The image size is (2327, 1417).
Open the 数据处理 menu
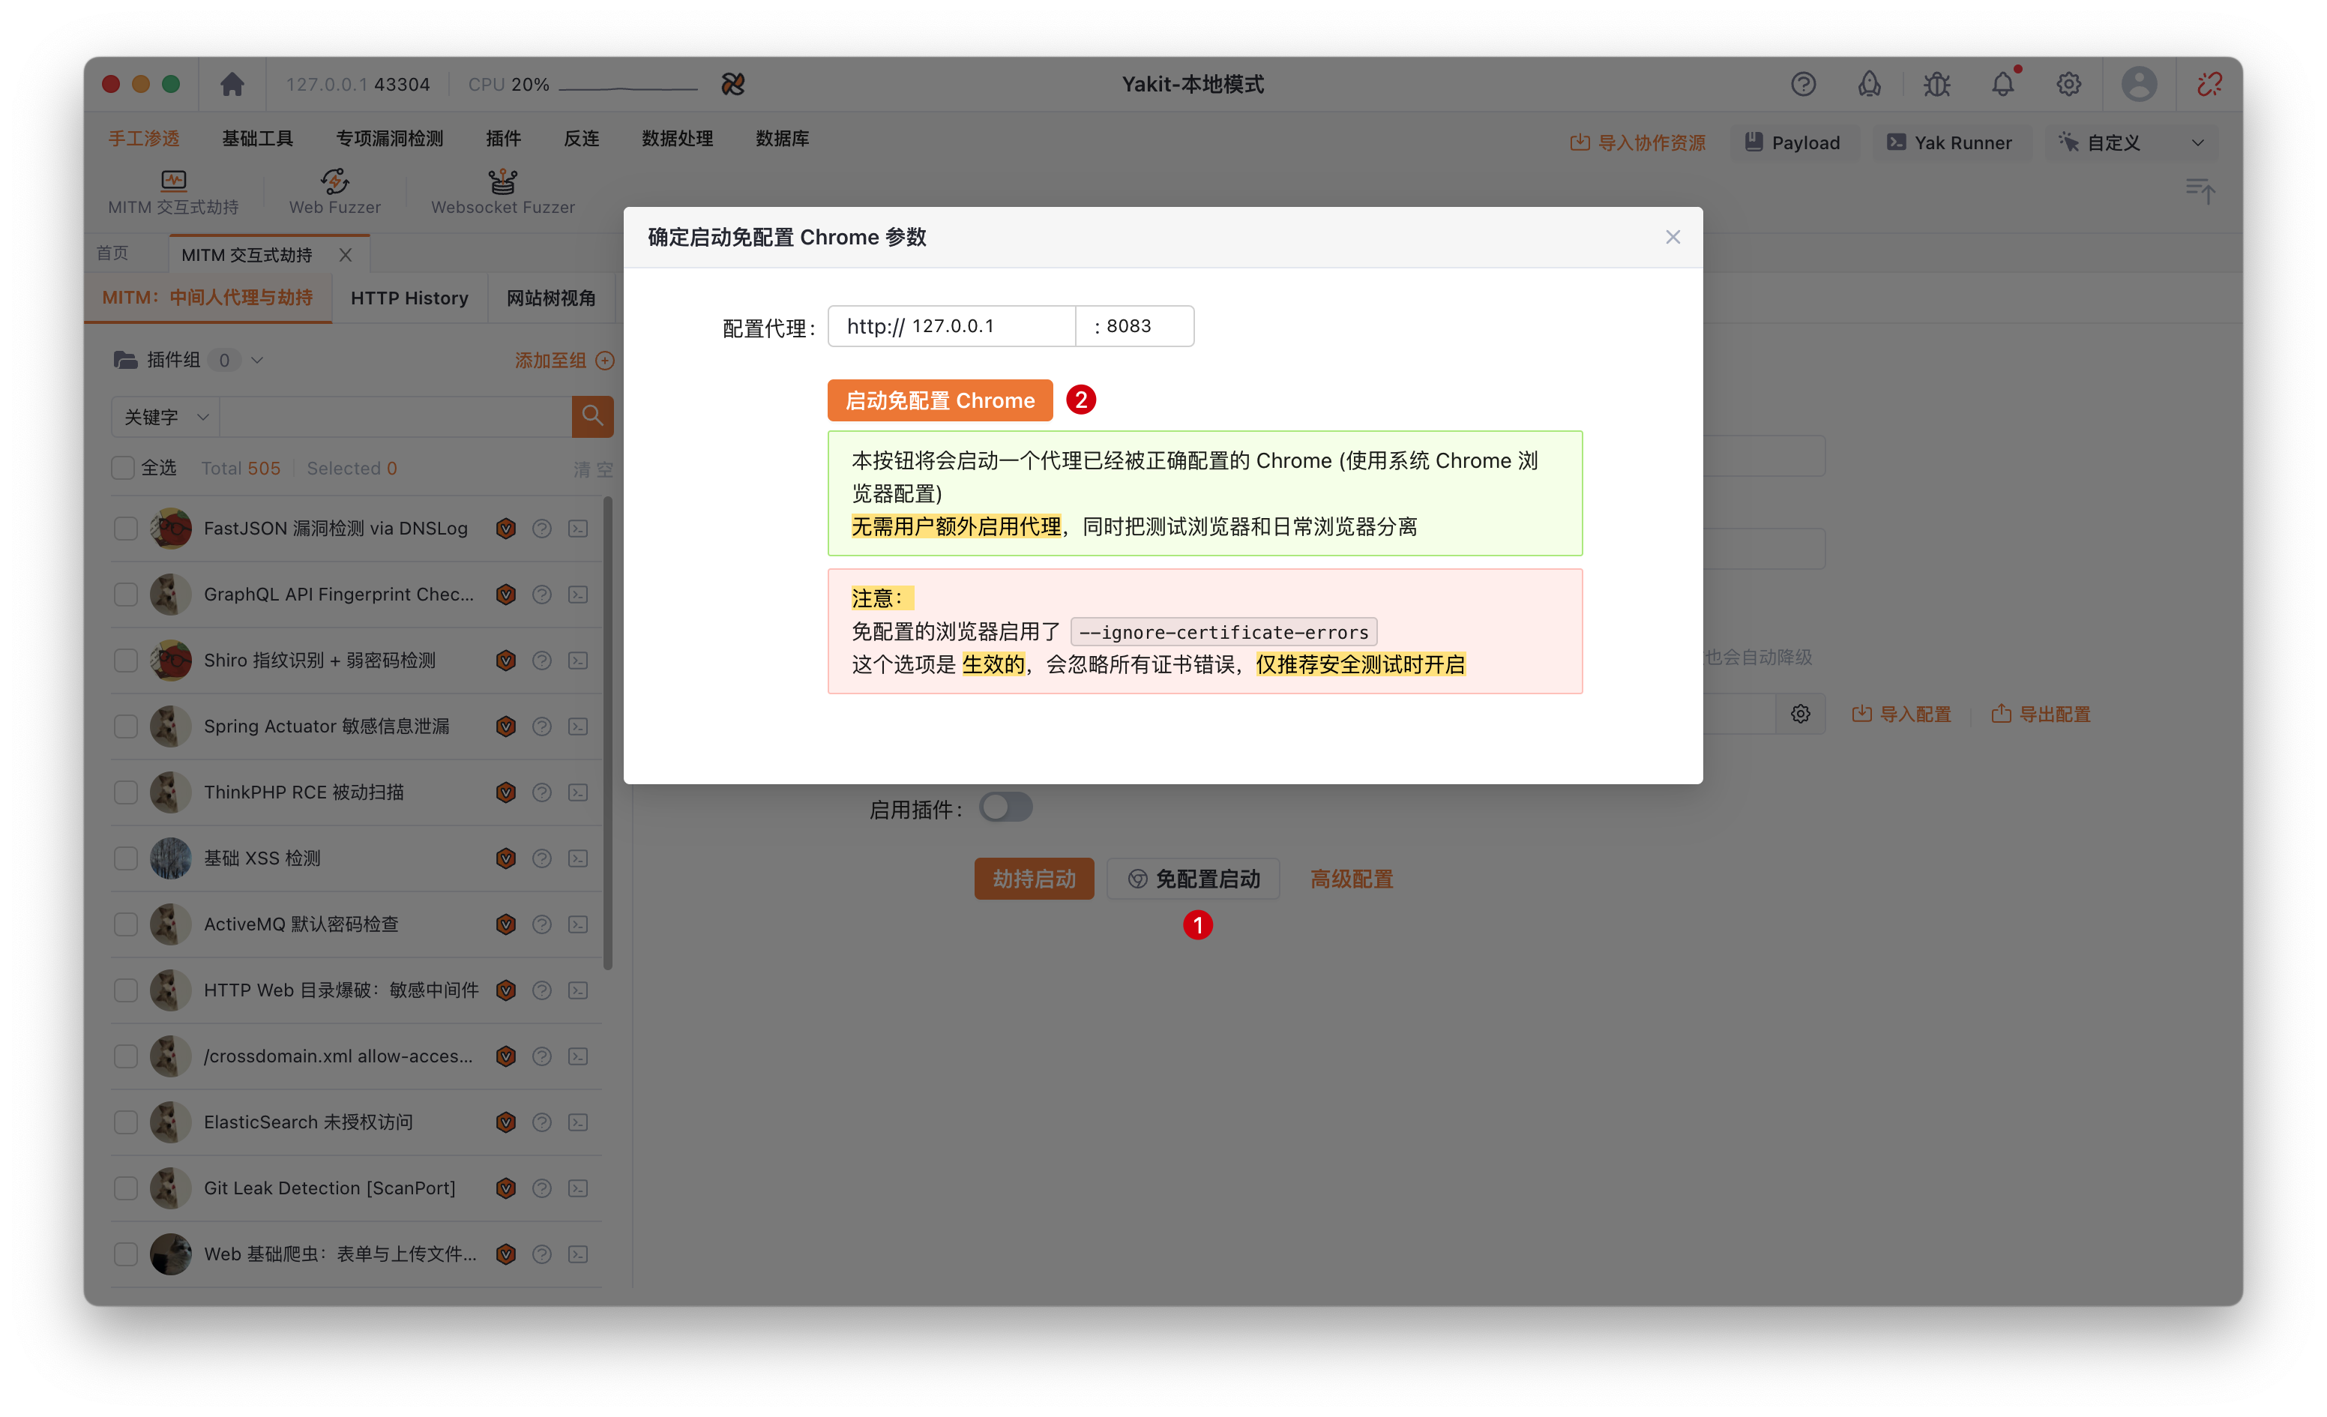677,139
